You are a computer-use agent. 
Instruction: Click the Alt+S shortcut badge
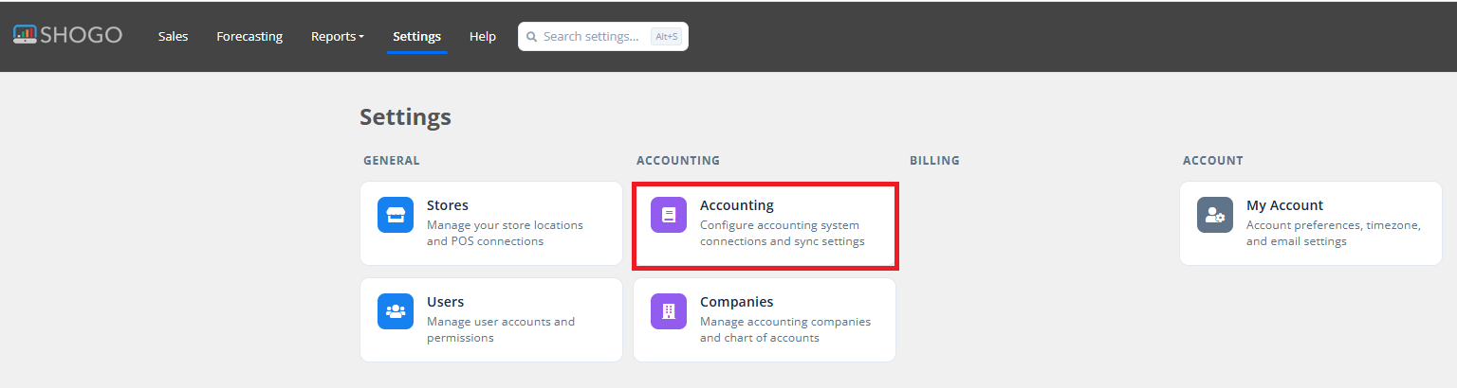[x=666, y=36]
